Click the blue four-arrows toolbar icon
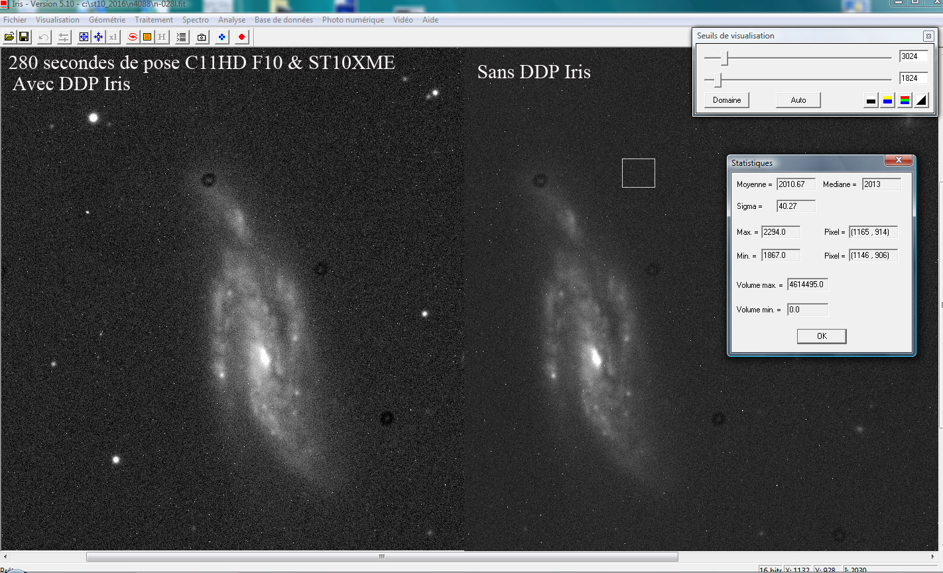This screenshot has width=943, height=573. point(98,37)
